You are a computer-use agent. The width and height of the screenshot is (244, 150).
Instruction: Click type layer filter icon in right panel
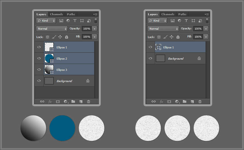point(186,20)
